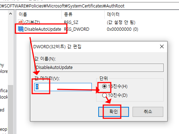Viewport: 179px width, 134px height.
Task: Select the (기본값) string value icon
Action: 20,22
